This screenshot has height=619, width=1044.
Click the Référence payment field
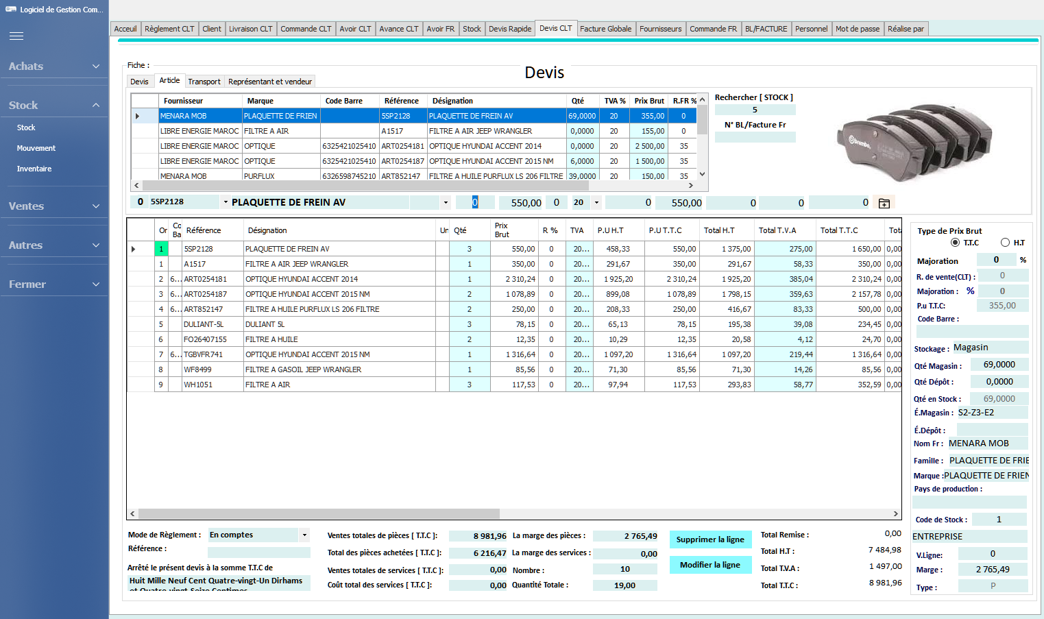pyautogui.click(x=259, y=552)
